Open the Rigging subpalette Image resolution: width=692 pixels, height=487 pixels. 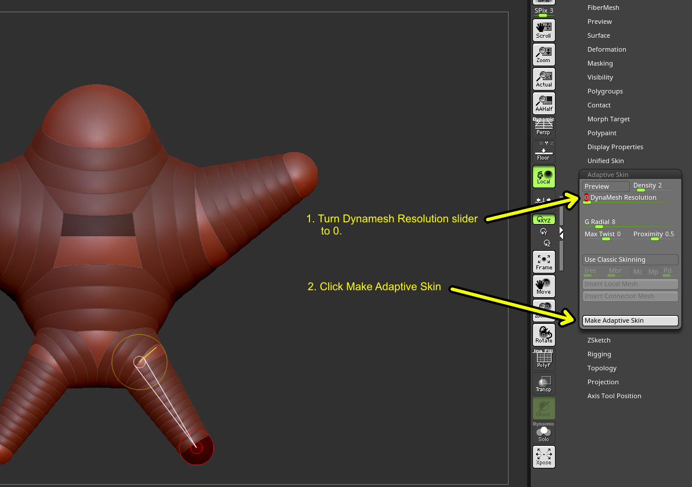pos(599,354)
